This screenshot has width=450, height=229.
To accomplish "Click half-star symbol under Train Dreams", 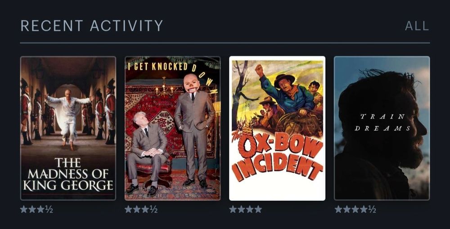I will tap(372, 210).
